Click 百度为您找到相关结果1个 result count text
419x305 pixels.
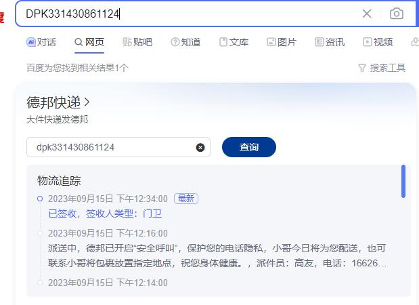click(77, 68)
